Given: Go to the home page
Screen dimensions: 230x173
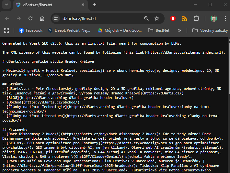Looking at the screenshot, I should click(42, 18).
